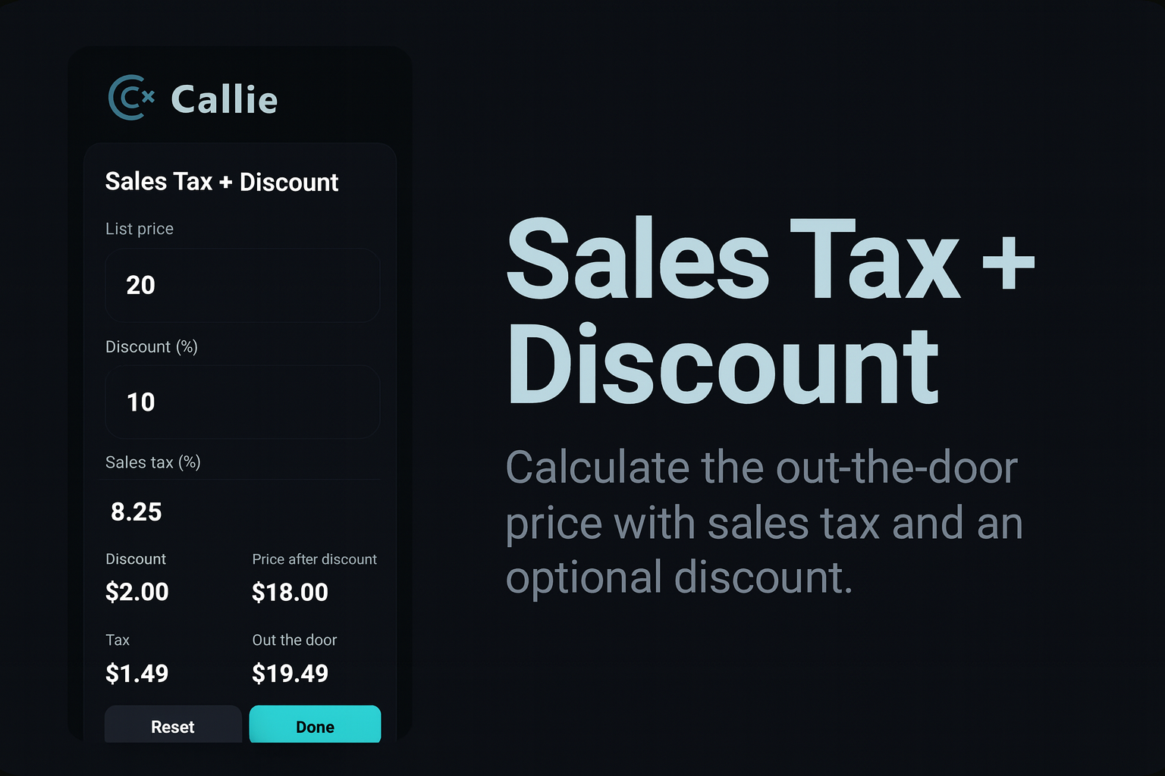1165x776 pixels.
Task: Click the Out the door total $19.49
Action: pos(290,673)
